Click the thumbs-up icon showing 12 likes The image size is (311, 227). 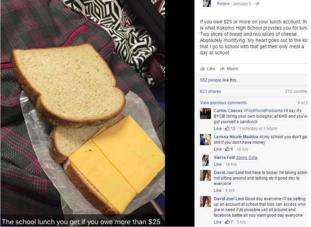tap(227, 128)
